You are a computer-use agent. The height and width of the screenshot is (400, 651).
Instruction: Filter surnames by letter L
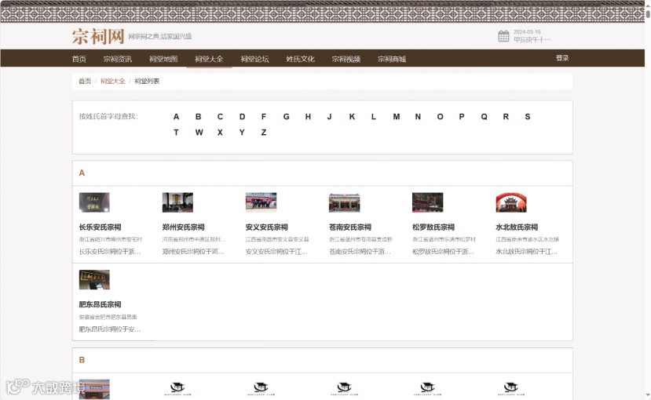click(374, 117)
